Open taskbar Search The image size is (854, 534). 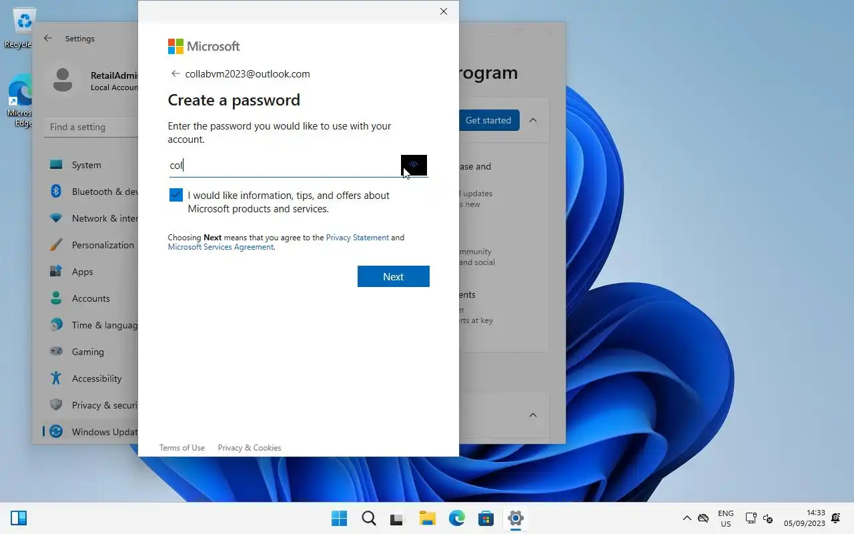368,518
